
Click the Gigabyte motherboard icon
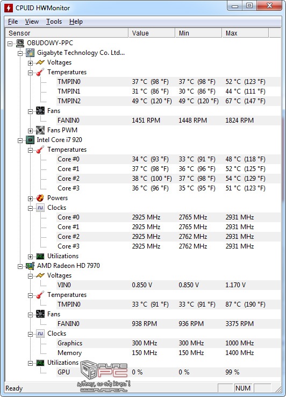click(30, 53)
